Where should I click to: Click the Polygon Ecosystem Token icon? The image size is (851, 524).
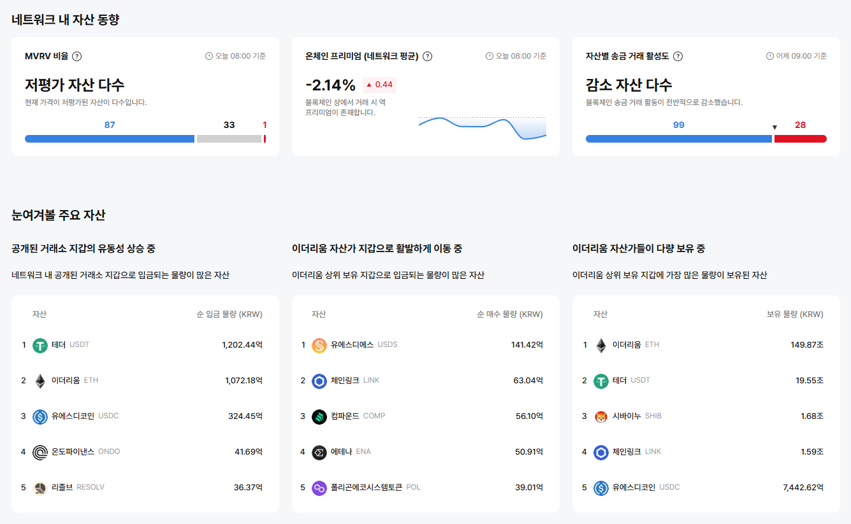point(319,487)
